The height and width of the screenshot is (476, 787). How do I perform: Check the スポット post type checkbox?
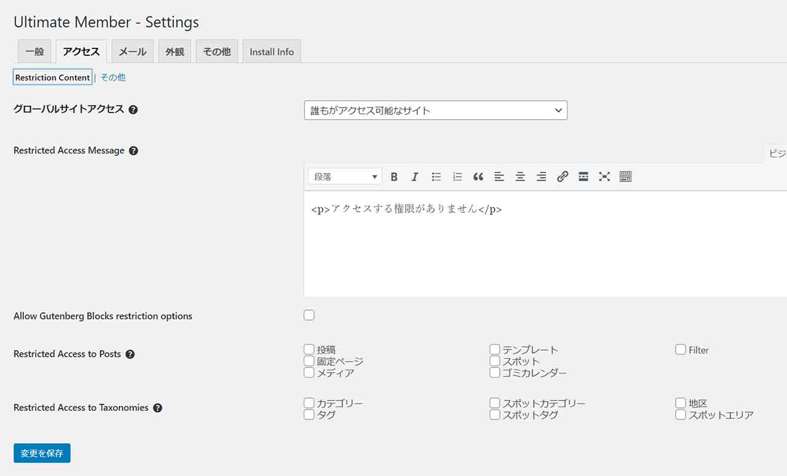[x=495, y=361]
